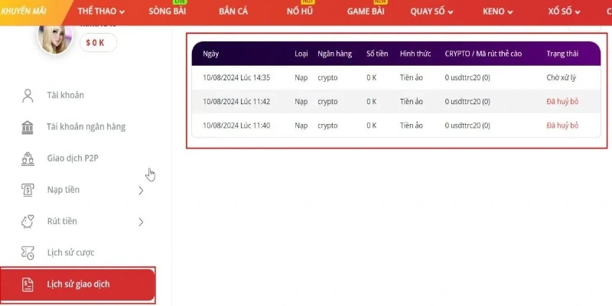Click the Nạp tiền deposit icon
612x306 pixels.
28,190
